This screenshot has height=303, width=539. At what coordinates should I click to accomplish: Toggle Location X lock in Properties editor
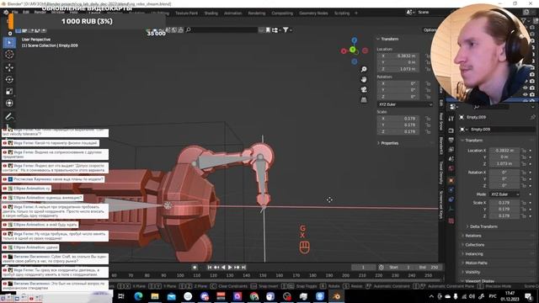pyautogui.click(x=524, y=151)
